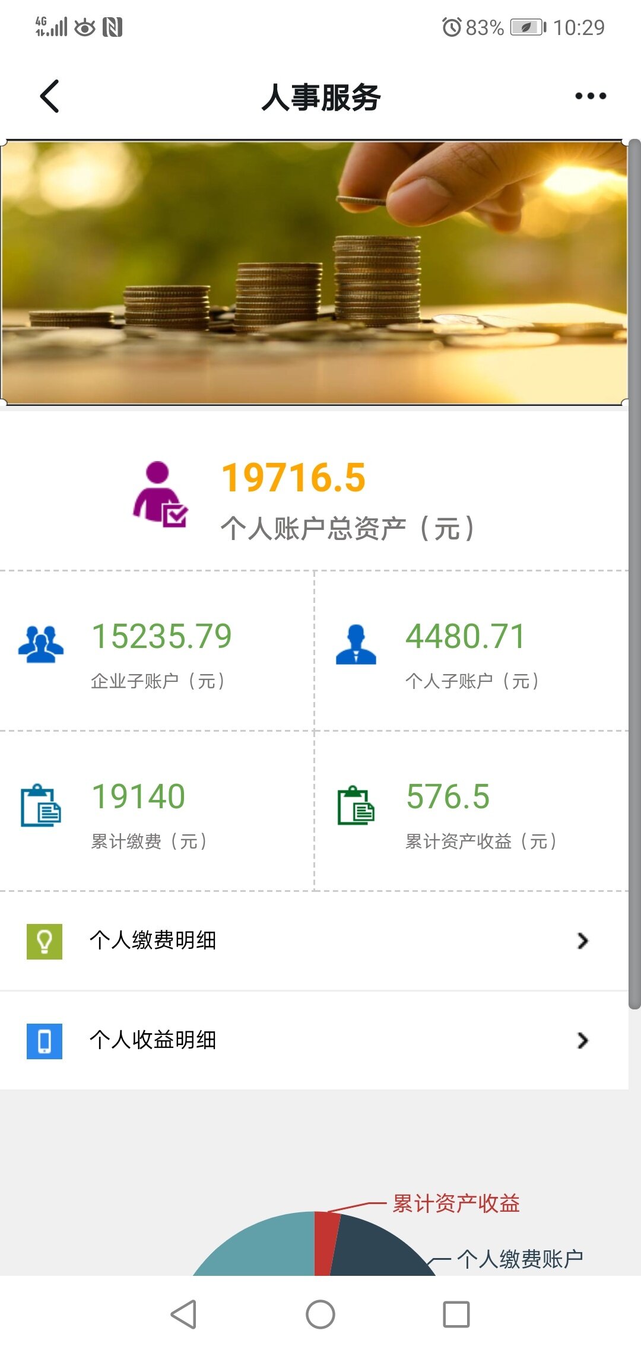The width and height of the screenshot is (641, 1353).
Task: Tap the blue group enterprise sub-account icon
Action: tap(40, 644)
